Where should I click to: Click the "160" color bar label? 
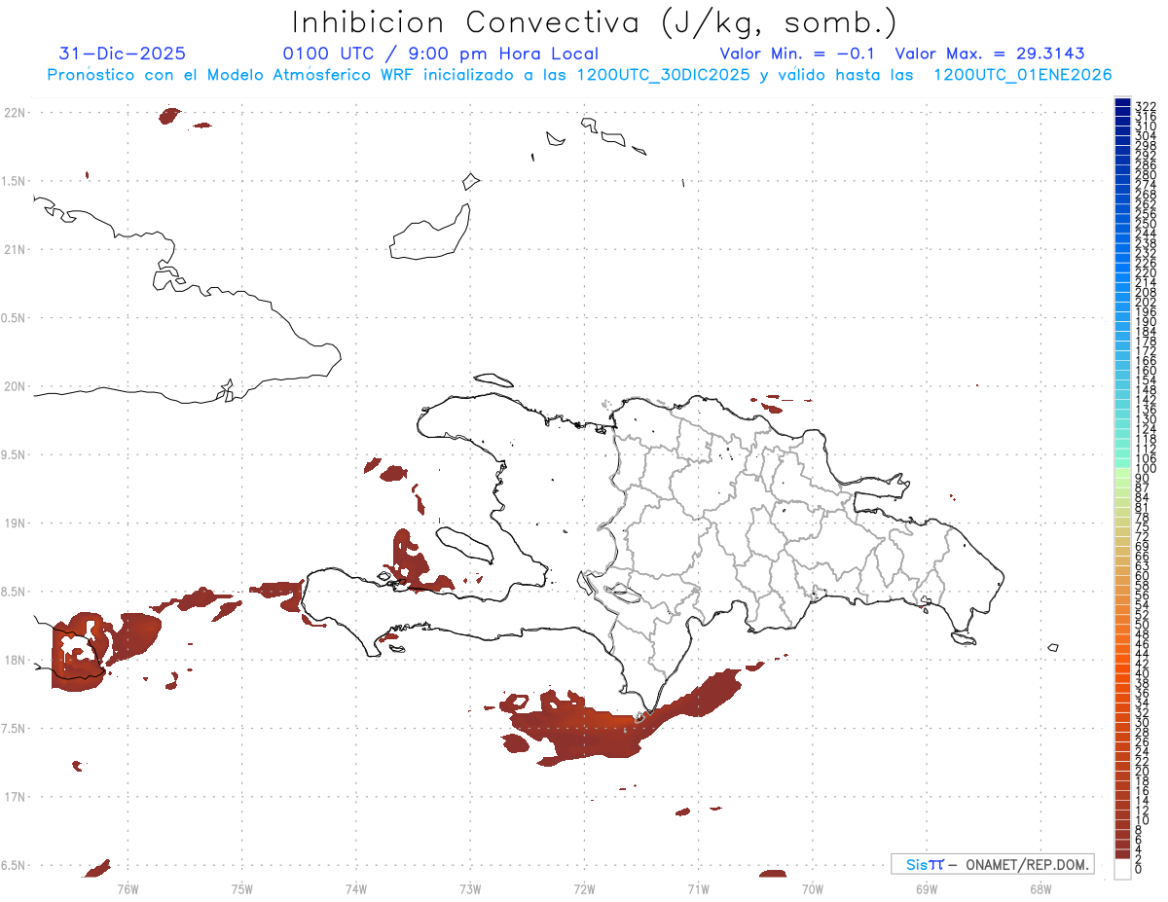pos(1145,371)
